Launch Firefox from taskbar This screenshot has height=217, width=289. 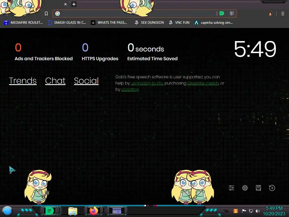click(x=94, y=211)
